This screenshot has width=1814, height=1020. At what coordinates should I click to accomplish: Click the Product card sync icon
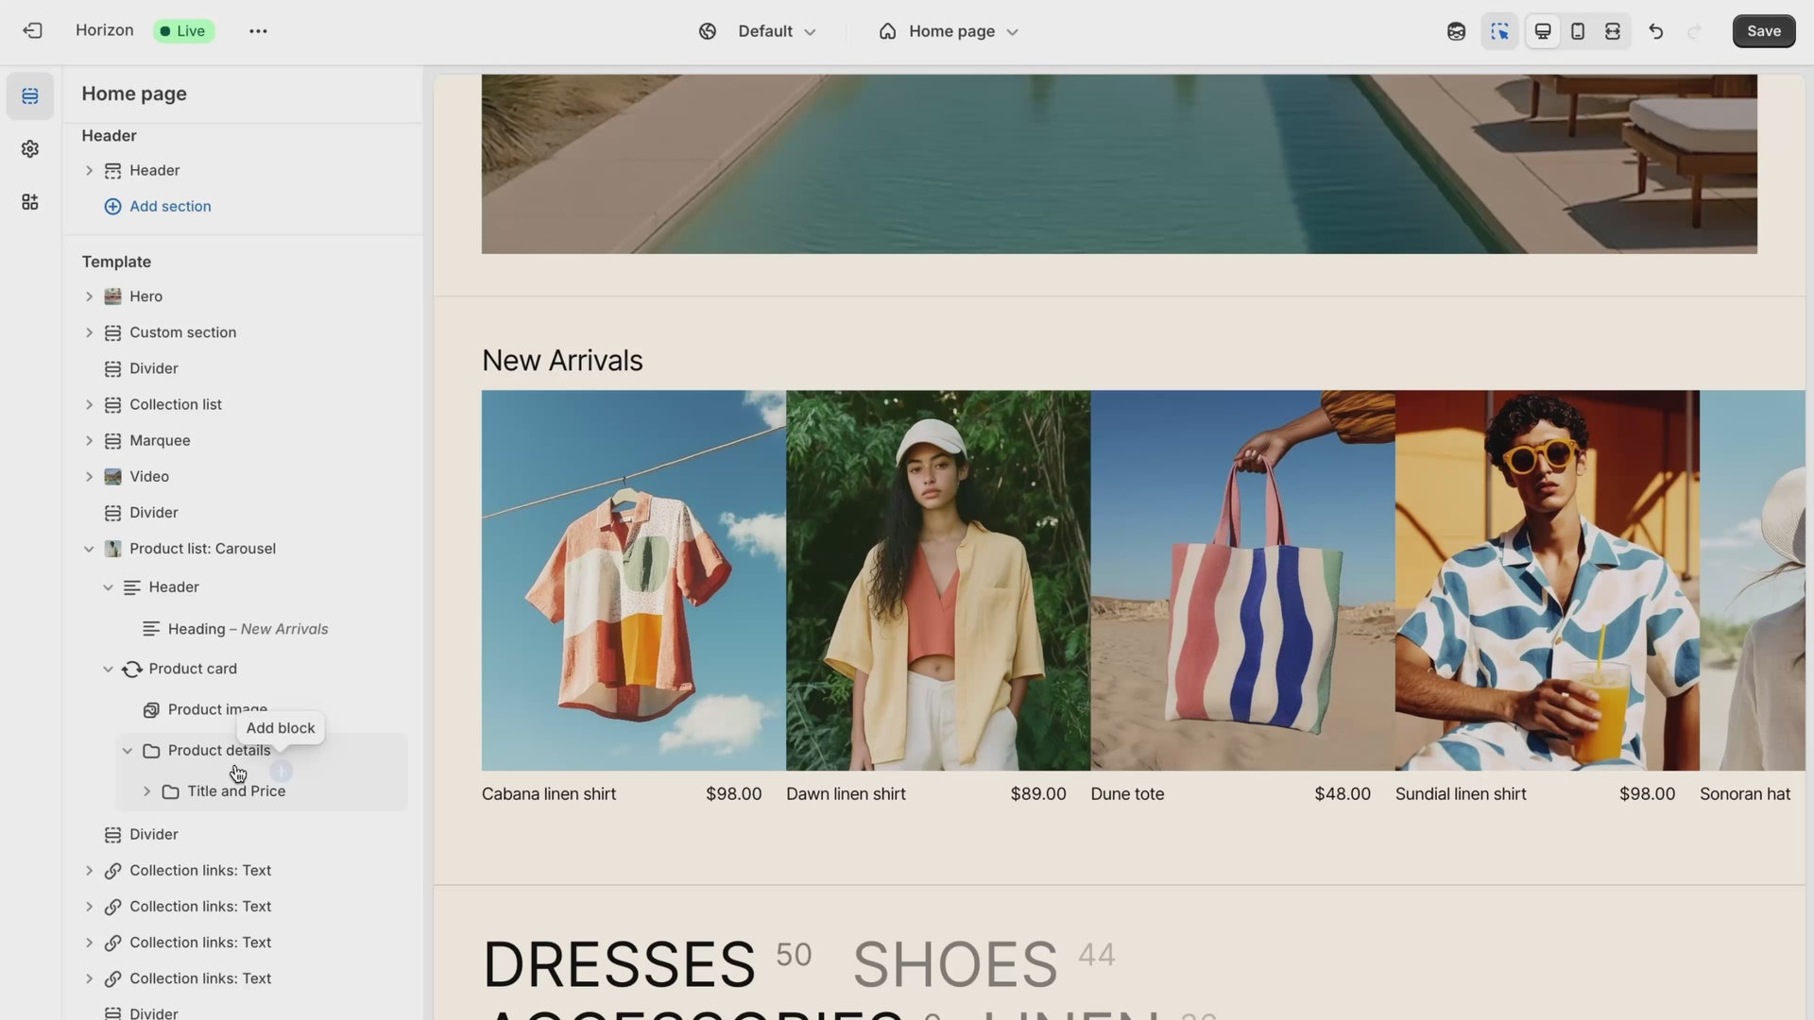[132, 669]
